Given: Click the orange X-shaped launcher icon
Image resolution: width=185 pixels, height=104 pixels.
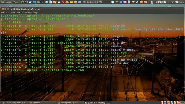Looking at the screenshot, I should 67,2.
